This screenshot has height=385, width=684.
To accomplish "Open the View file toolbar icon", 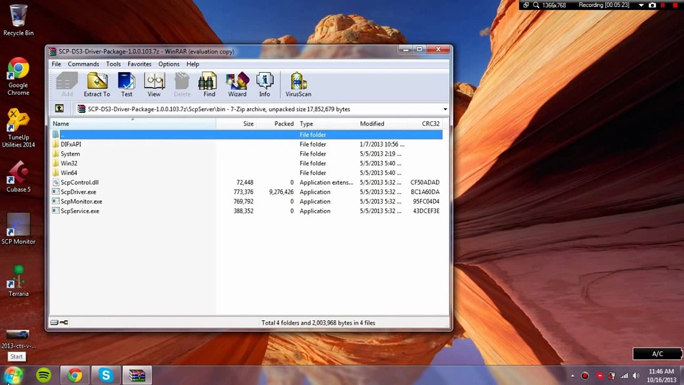I will (x=154, y=85).
